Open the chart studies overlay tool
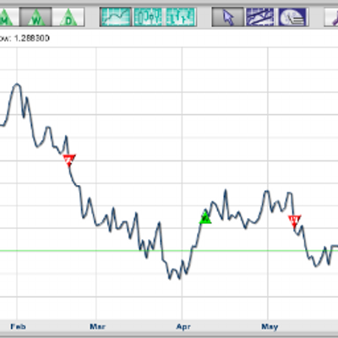Screen dimensions: 338x338 click(292, 17)
